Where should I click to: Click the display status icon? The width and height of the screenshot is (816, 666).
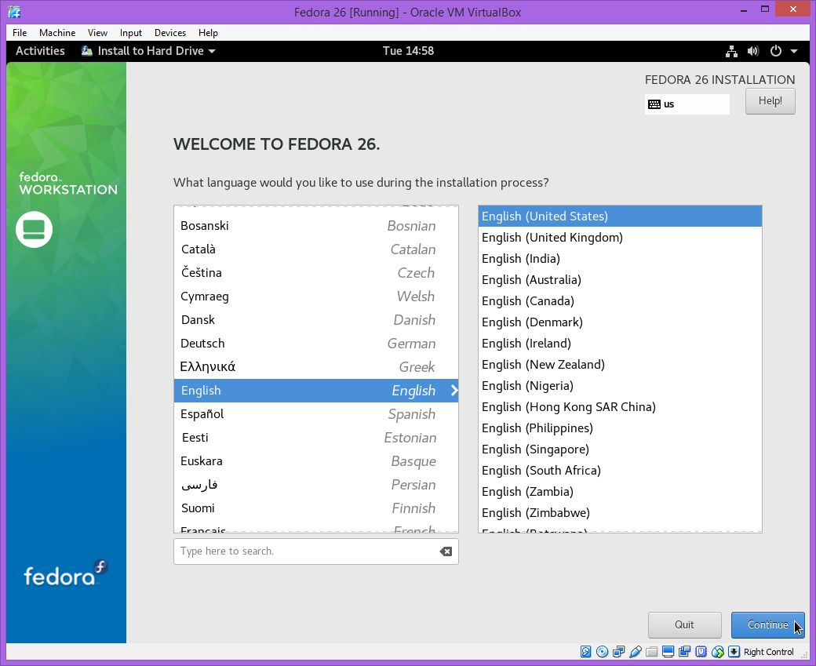point(668,651)
